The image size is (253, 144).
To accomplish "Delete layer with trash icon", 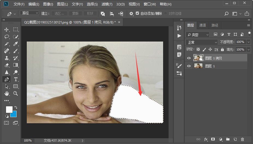I will click(x=242, y=139).
